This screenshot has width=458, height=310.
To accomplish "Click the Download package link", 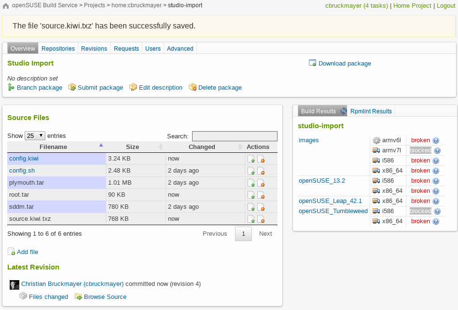I will coord(345,64).
